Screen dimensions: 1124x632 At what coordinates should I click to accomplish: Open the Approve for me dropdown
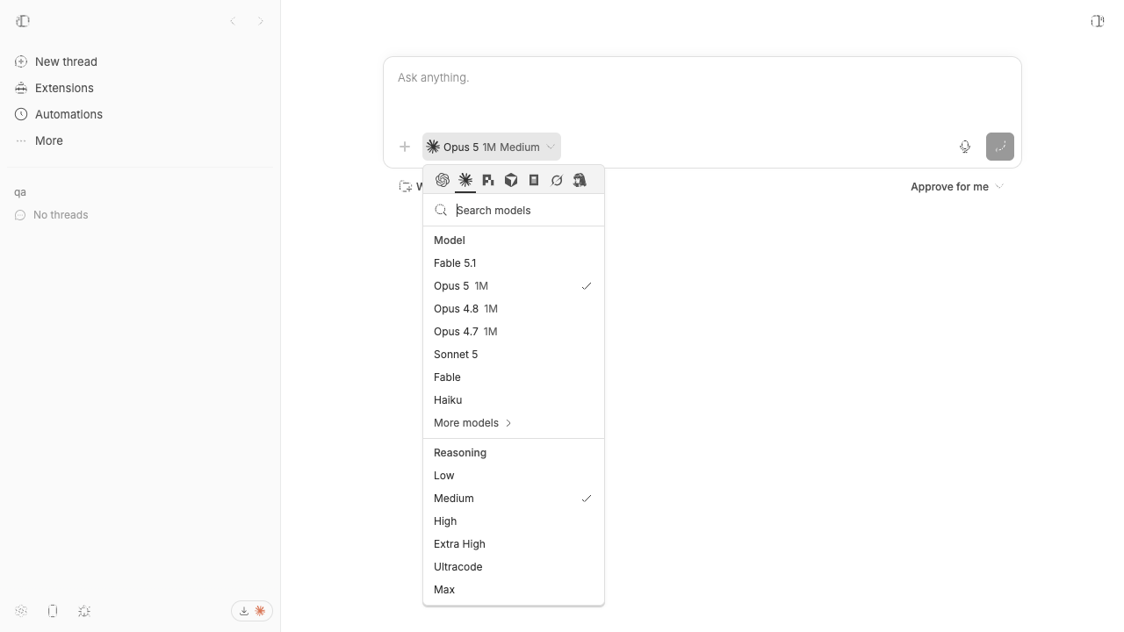956,186
